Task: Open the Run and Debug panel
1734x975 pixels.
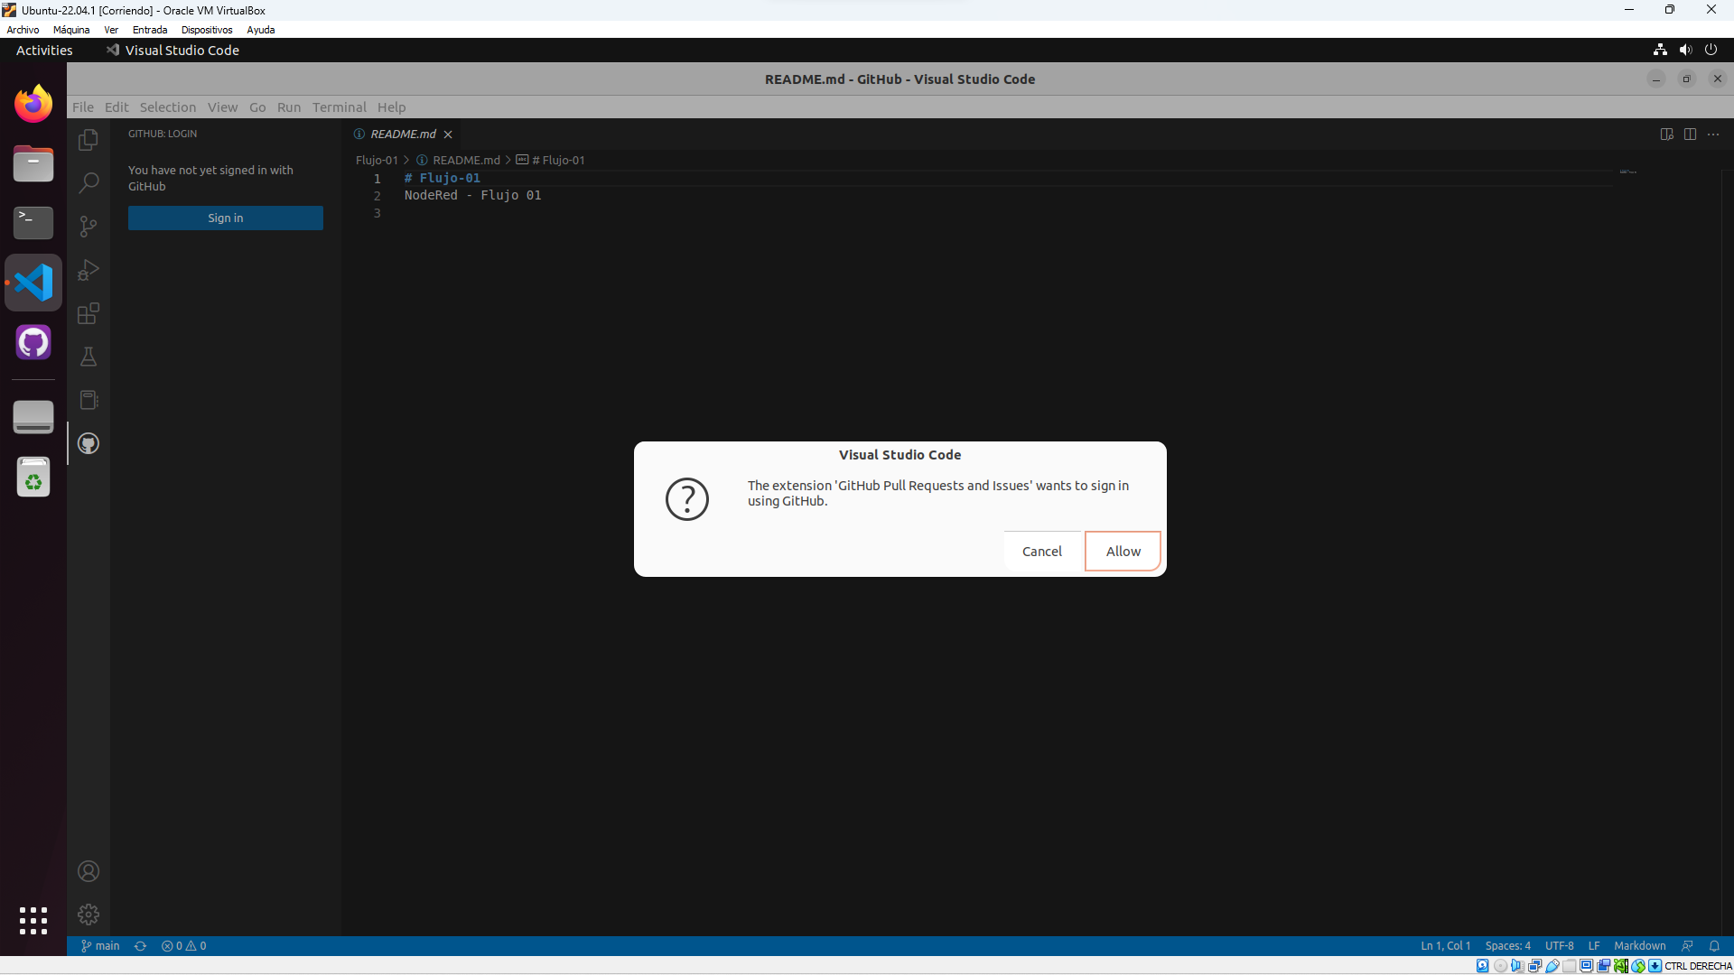Action: click(x=88, y=270)
